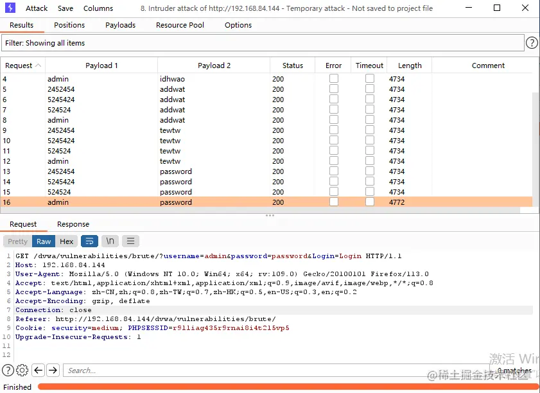
Task: Switch to the Resource Pool tab
Action: [180, 25]
